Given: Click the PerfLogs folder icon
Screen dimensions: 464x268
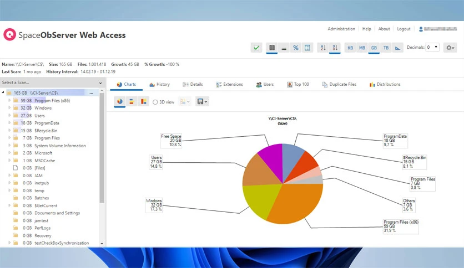Looking at the screenshot, I should click(x=16, y=228).
